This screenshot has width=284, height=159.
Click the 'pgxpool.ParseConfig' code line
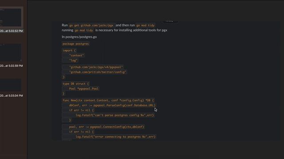tap(109, 105)
